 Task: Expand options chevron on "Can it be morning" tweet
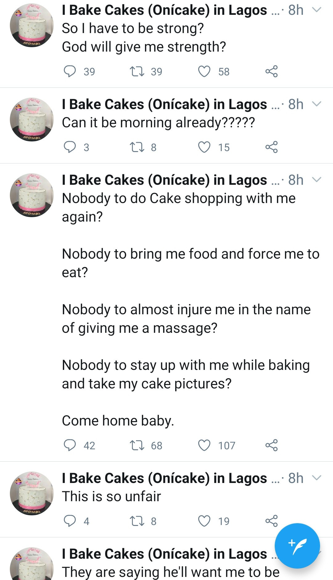pos(317,104)
